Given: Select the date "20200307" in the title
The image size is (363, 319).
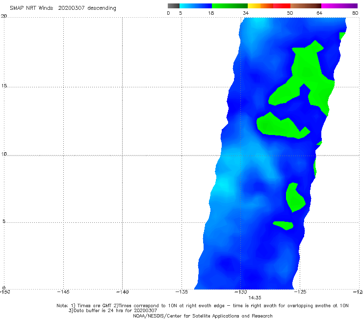Looking at the screenshot, I should [x=71, y=8].
